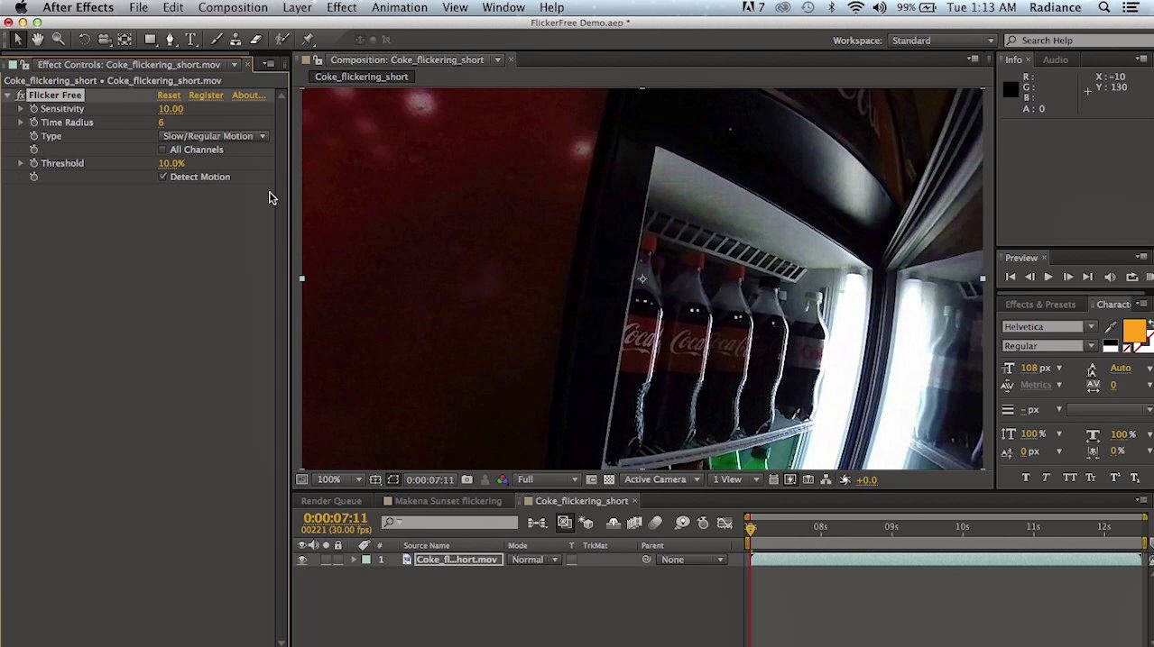
Task: Select the Type tool
Action: coord(190,39)
